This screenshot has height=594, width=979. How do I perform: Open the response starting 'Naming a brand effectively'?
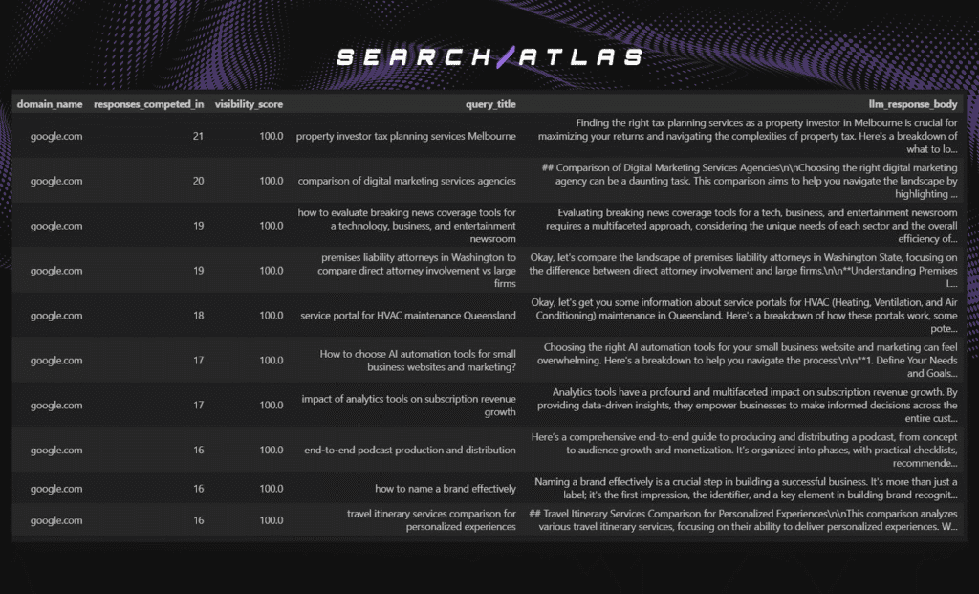(x=745, y=489)
